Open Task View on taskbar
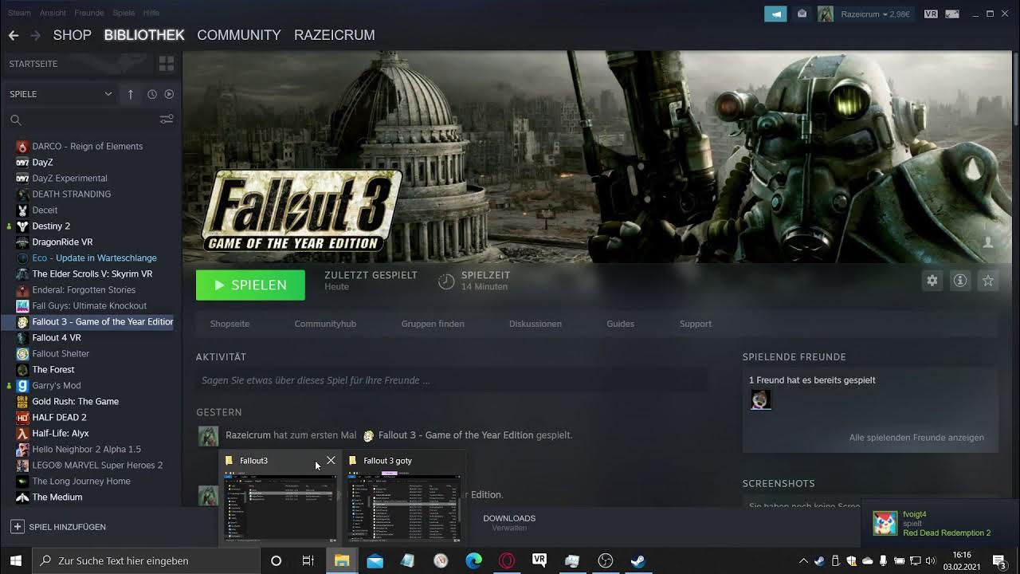1020x574 pixels. point(308,560)
